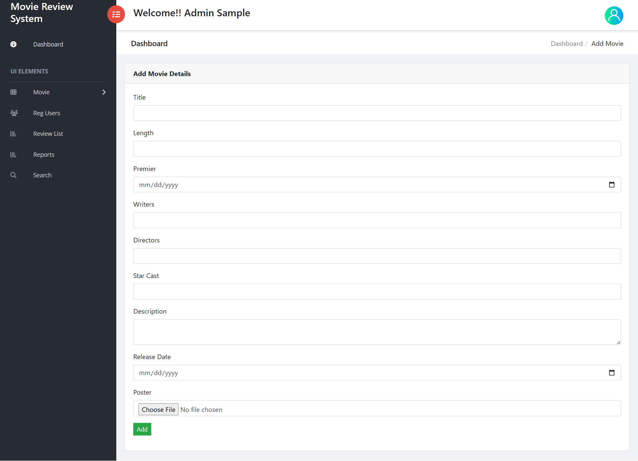The height and width of the screenshot is (461, 638).
Task: Click the Dashboard breadcrumb link
Action: click(x=567, y=44)
